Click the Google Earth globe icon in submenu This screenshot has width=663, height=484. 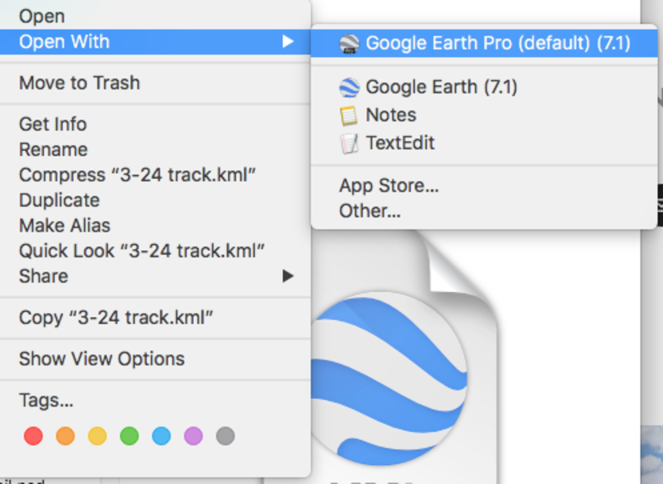click(349, 87)
